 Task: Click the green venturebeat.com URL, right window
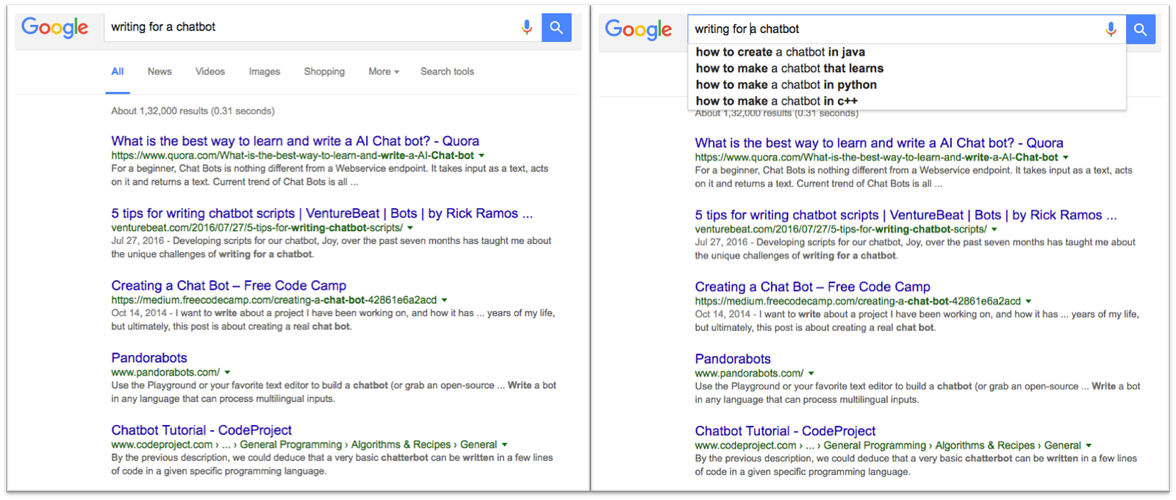[841, 229]
